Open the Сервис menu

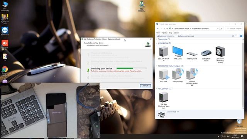[176, 33]
